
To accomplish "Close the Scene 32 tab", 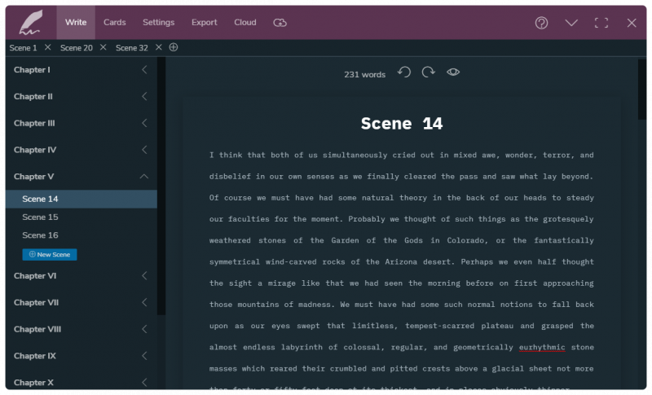I will coord(158,47).
